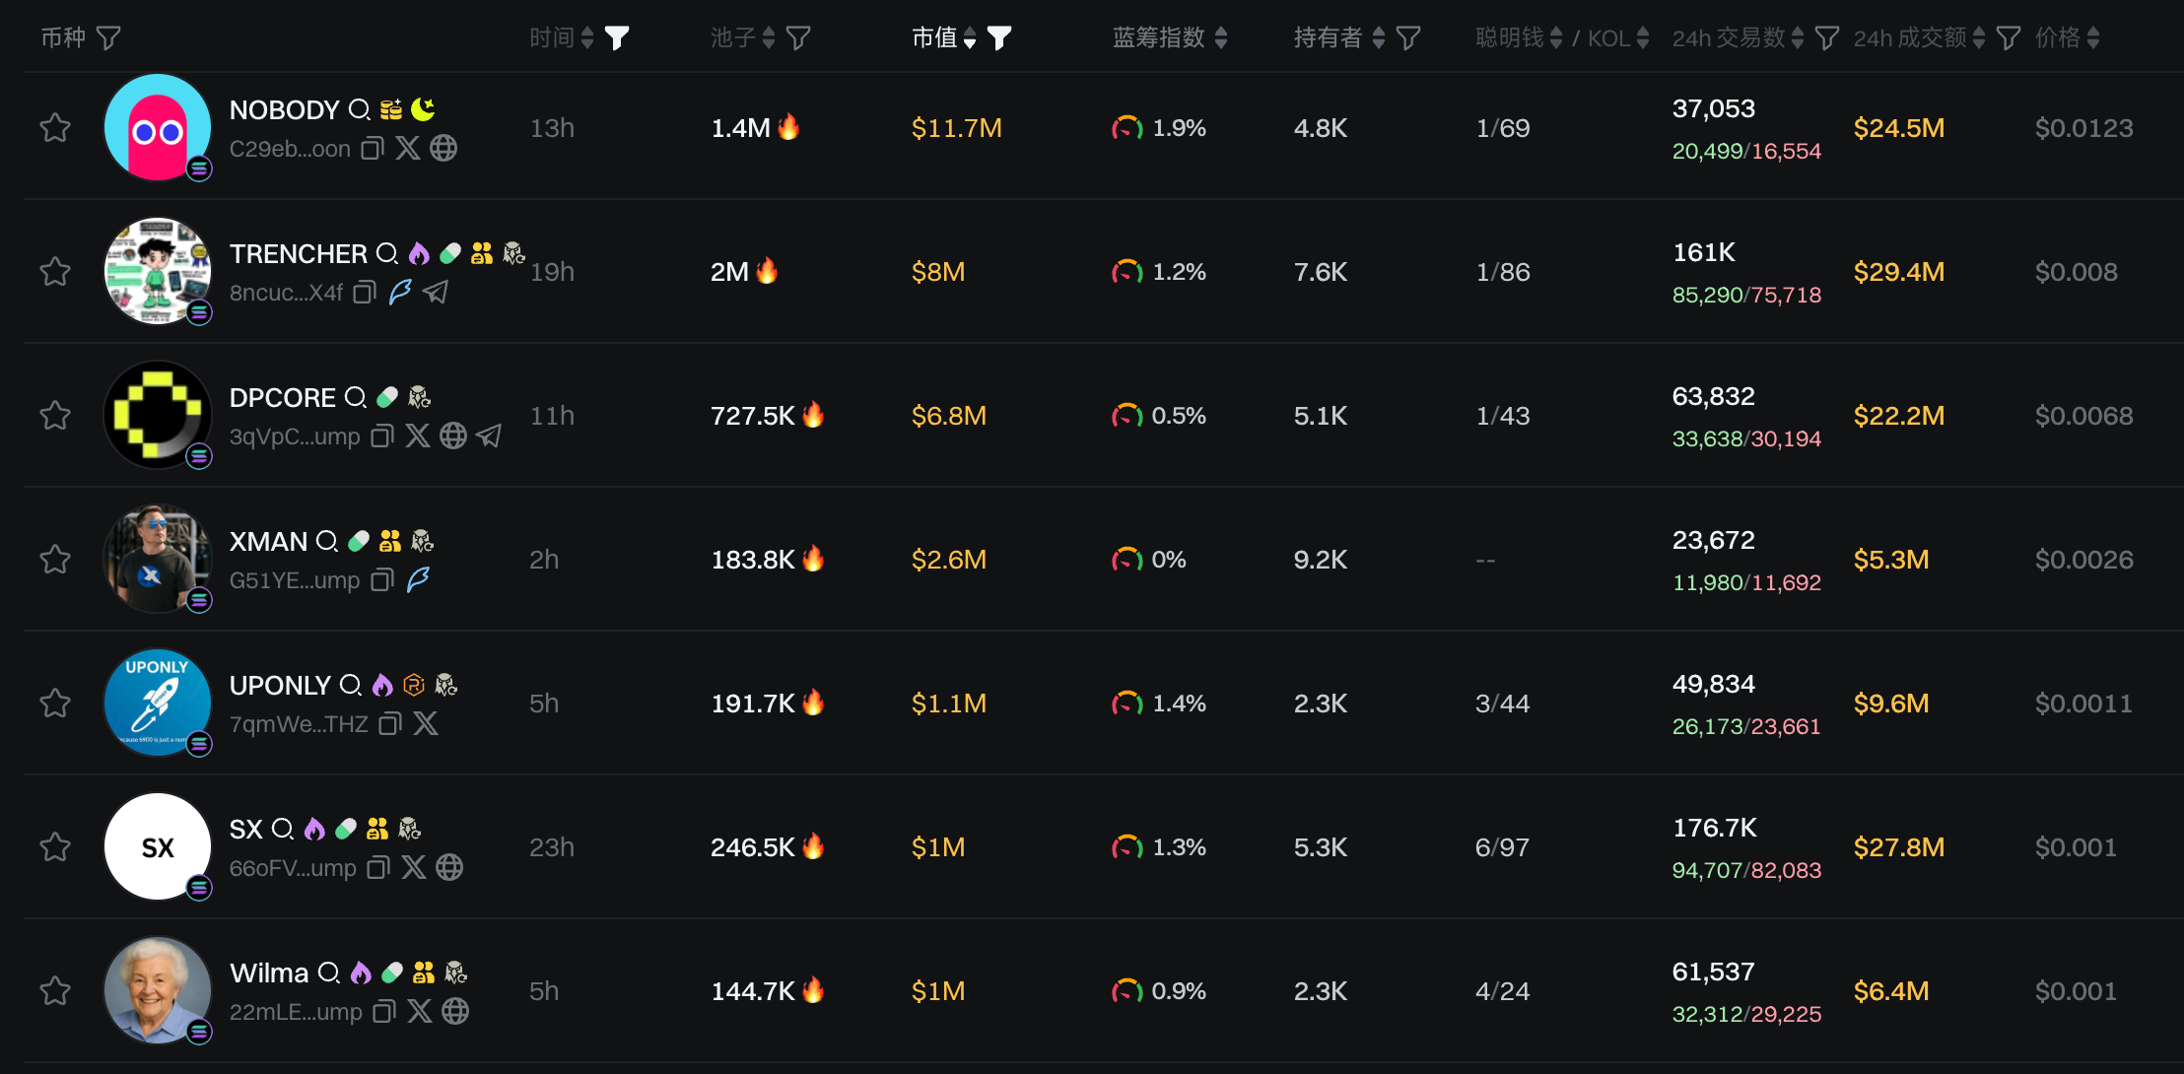Open DPCORE's website globe icon
The image size is (2184, 1074).
(x=453, y=436)
